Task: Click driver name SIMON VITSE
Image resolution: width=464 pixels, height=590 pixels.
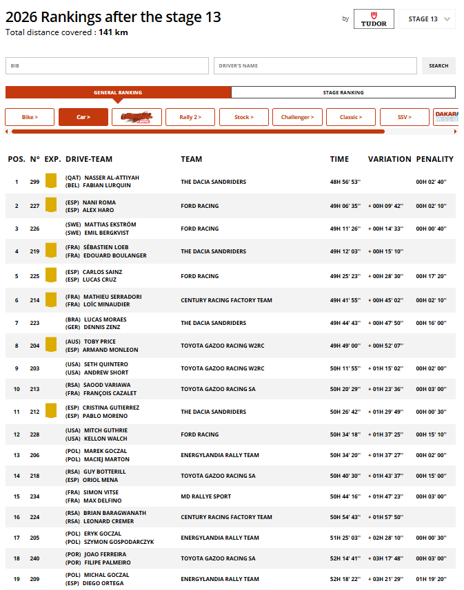Action: (101, 492)
